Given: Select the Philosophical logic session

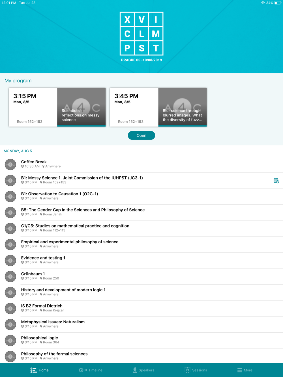Looking at the screenshot, I should pos(141,340).
